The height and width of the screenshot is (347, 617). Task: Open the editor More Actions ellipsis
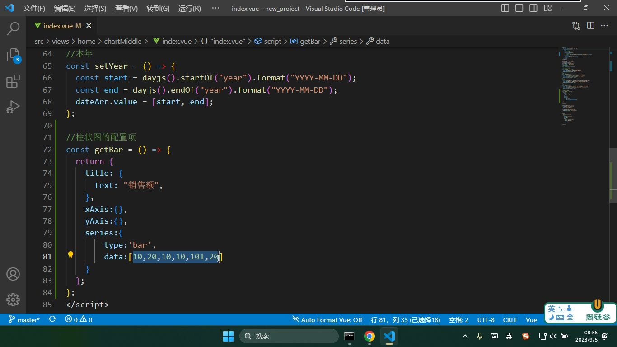click(x=604, y=26)
